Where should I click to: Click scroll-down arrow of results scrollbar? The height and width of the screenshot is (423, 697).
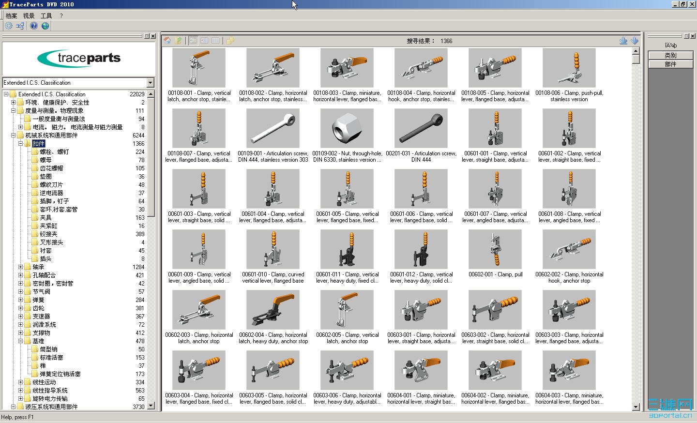pos(636,407)
